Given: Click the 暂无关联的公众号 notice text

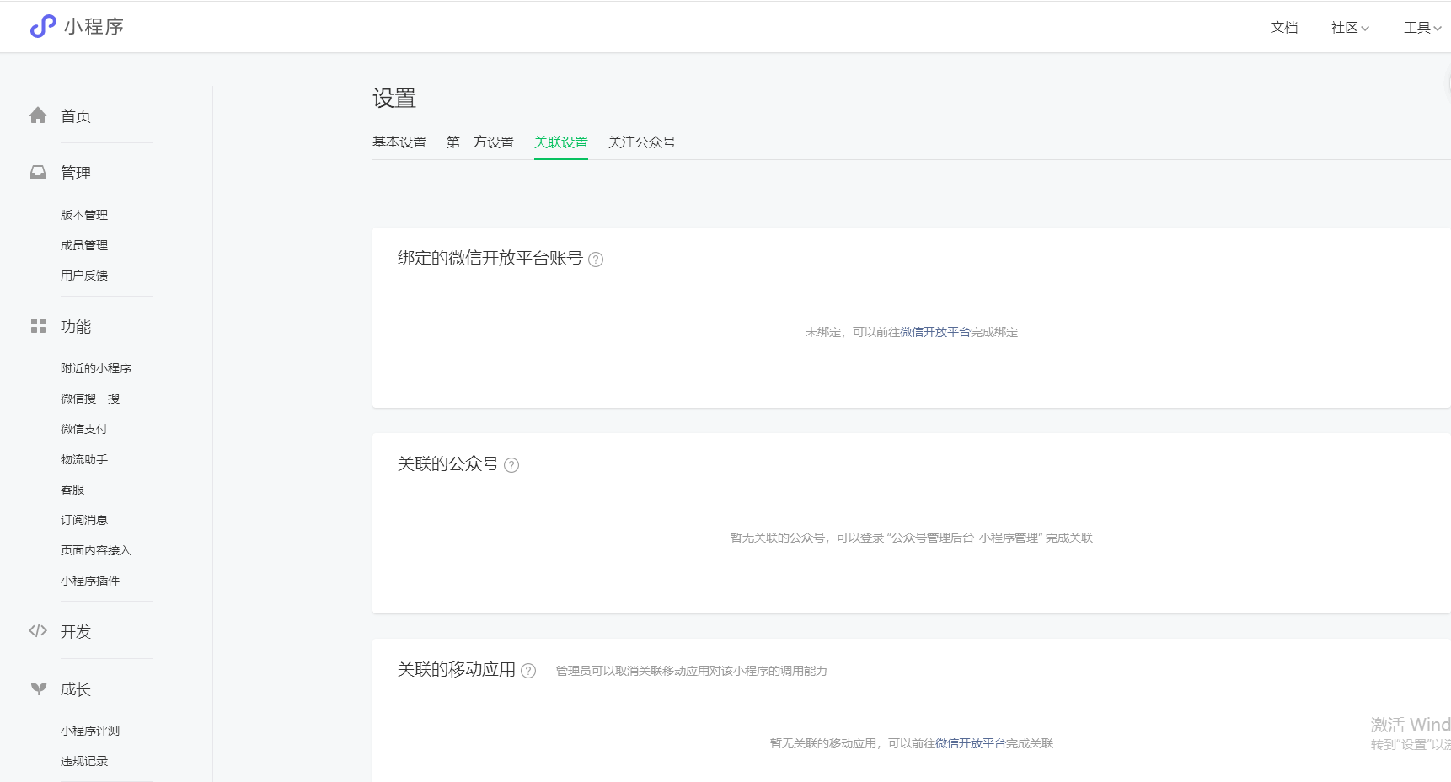Looking at the screenshot, I should (912, 538).
